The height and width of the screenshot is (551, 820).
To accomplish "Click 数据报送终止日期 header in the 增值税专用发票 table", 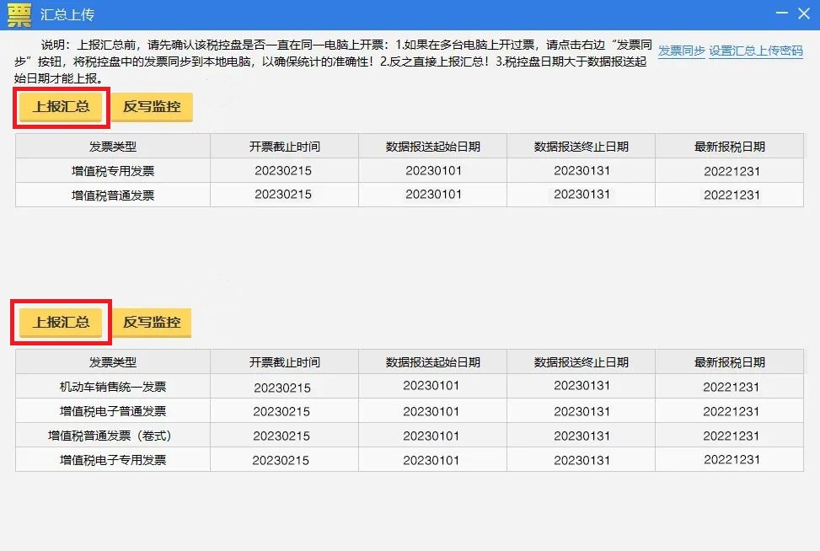I will (x=581, y=147).
